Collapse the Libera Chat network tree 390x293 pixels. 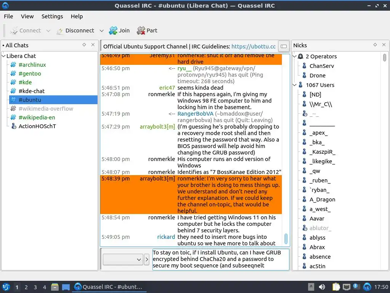tap(3, 56)
